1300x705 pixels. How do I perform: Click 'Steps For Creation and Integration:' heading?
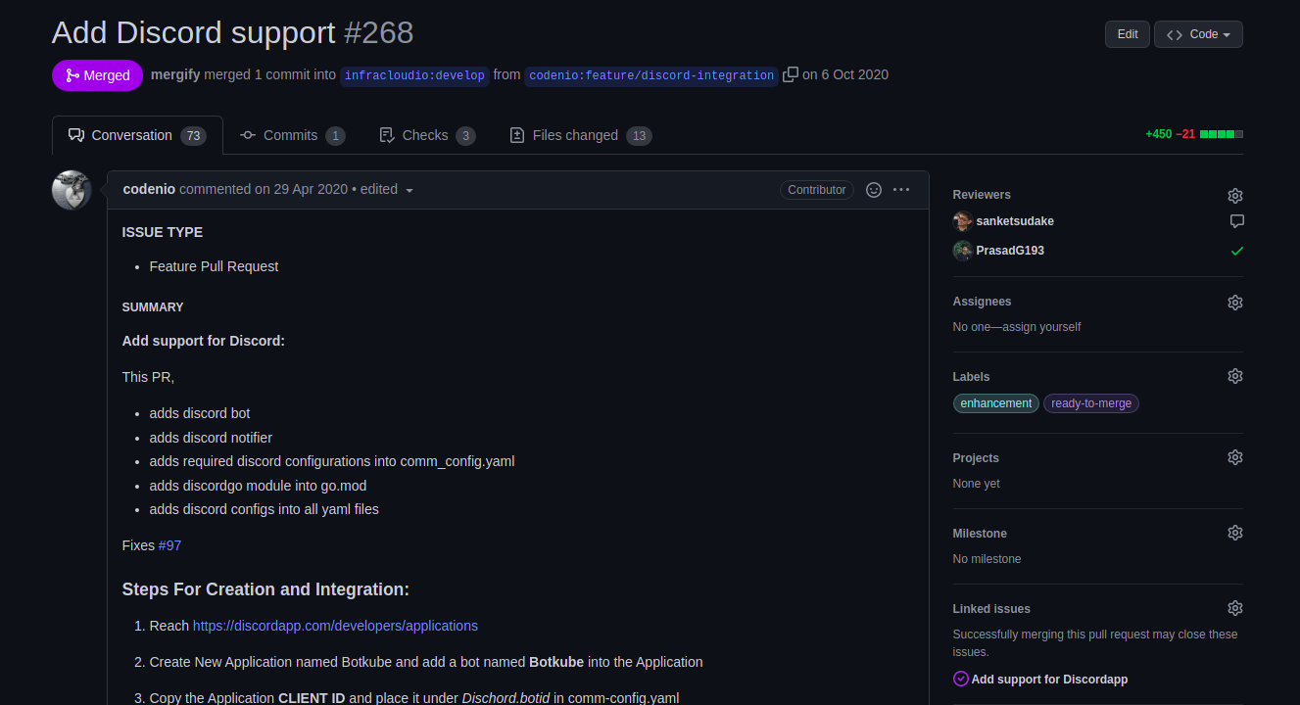click(265, 589)
